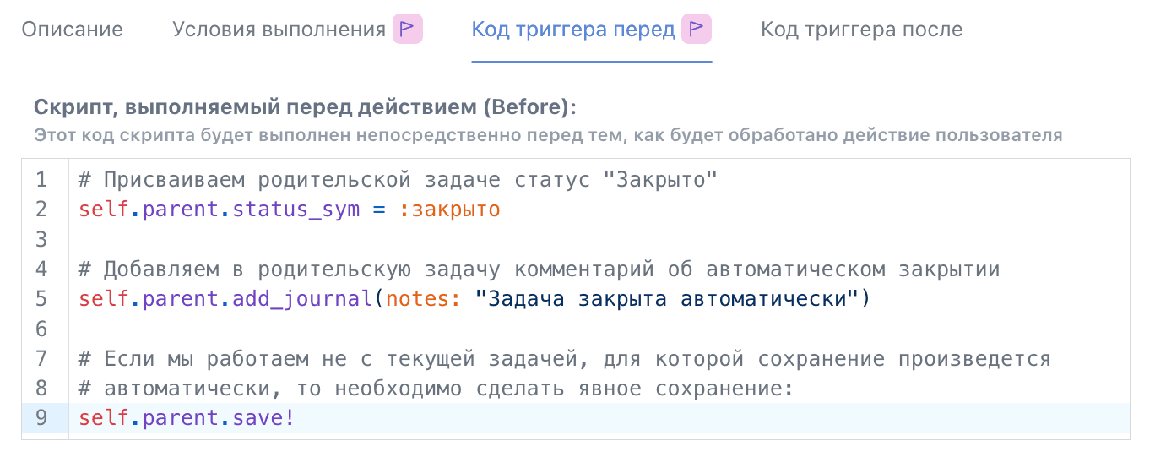The image size is (1155, 468).
Task: Click flag icon beside Код триггера перед
Action: tap(697, 30)
